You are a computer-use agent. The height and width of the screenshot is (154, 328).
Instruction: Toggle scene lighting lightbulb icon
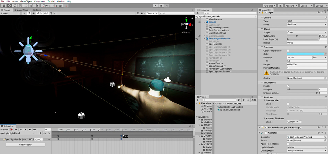click(x=29, y=13)
